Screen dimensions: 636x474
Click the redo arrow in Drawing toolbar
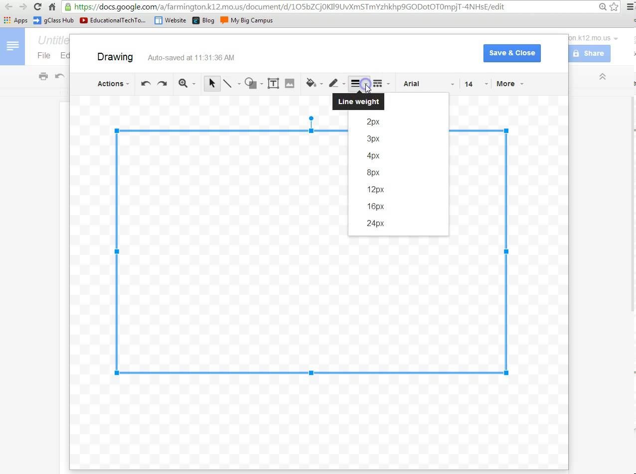[162, 84]
